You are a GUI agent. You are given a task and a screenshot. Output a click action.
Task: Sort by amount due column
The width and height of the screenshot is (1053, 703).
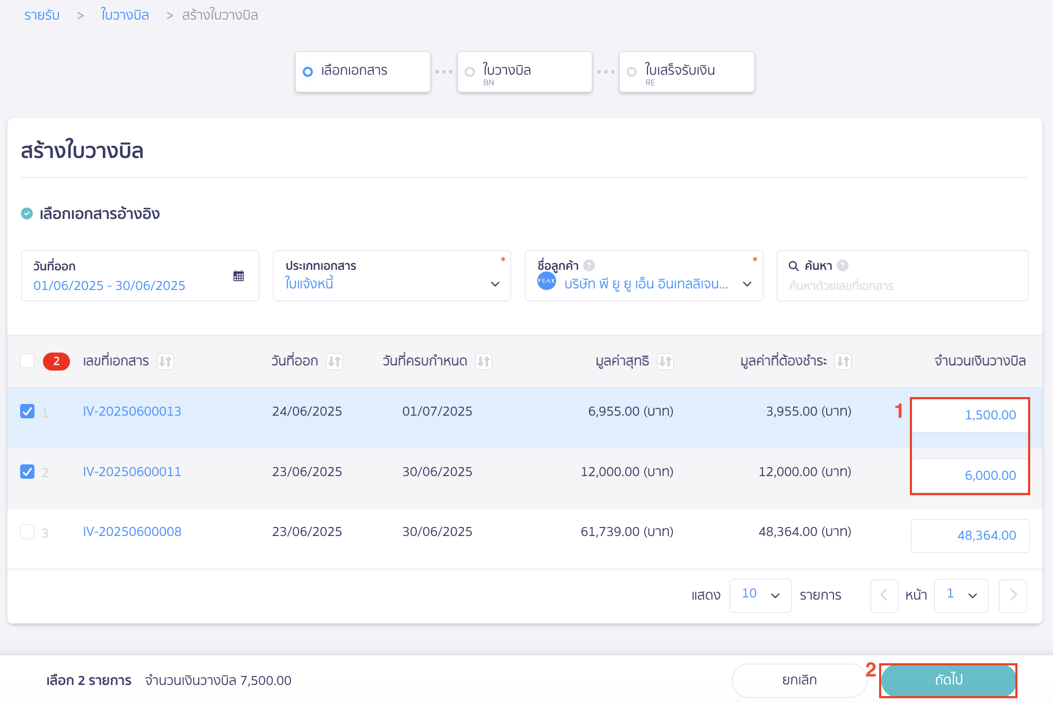[843, 362]
